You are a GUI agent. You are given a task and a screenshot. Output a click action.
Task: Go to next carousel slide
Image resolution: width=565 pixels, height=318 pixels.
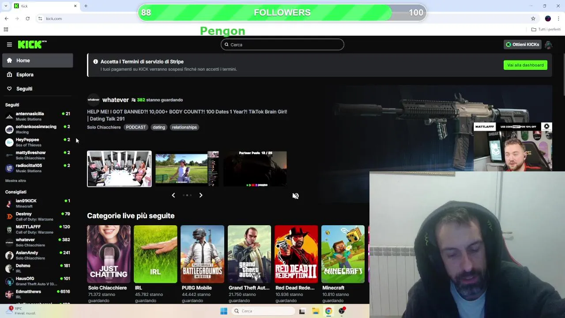point(201,195)
